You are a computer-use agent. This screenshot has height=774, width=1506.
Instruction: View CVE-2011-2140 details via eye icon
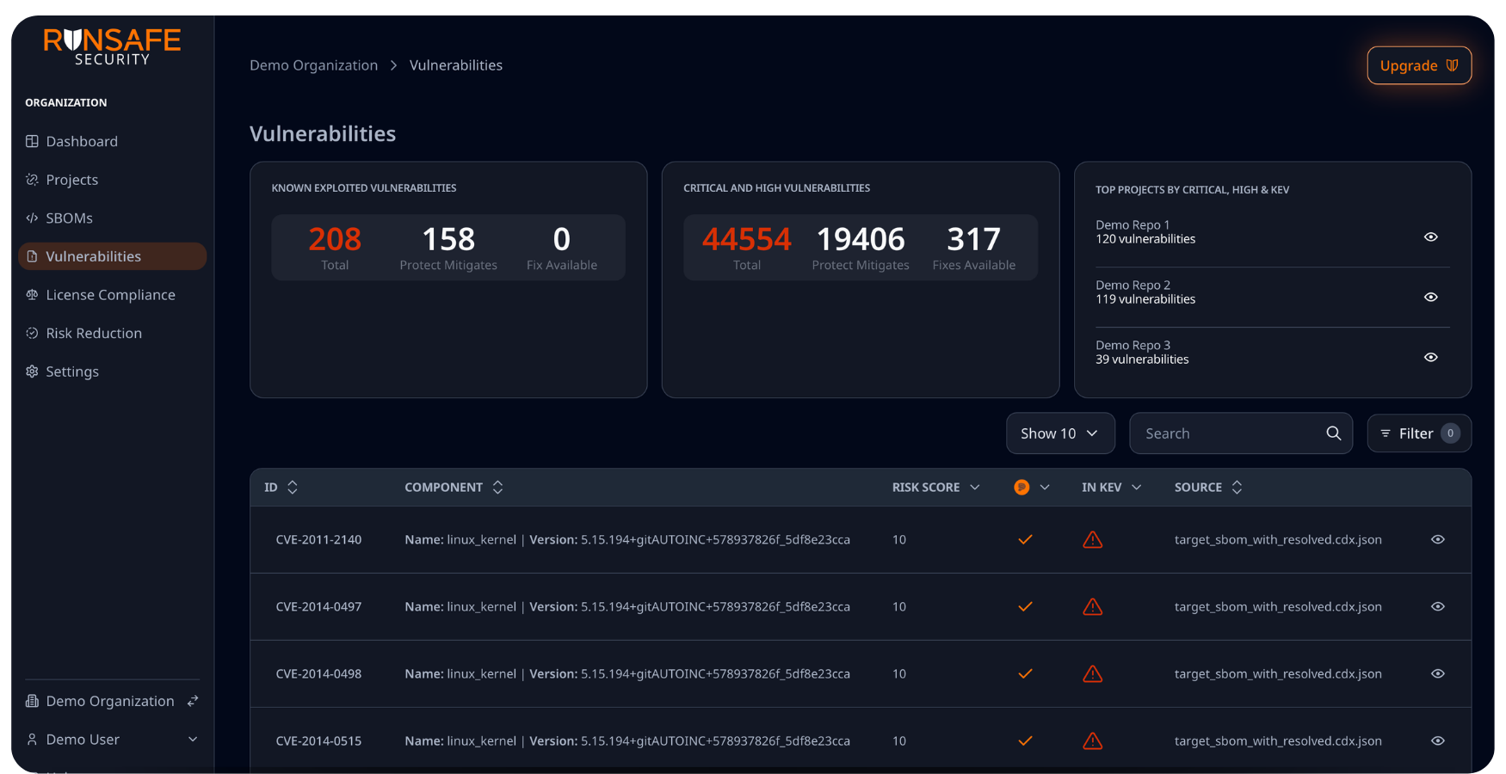tap(1438, 539)
